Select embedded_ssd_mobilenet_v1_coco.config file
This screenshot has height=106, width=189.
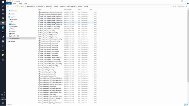point(51,12)
